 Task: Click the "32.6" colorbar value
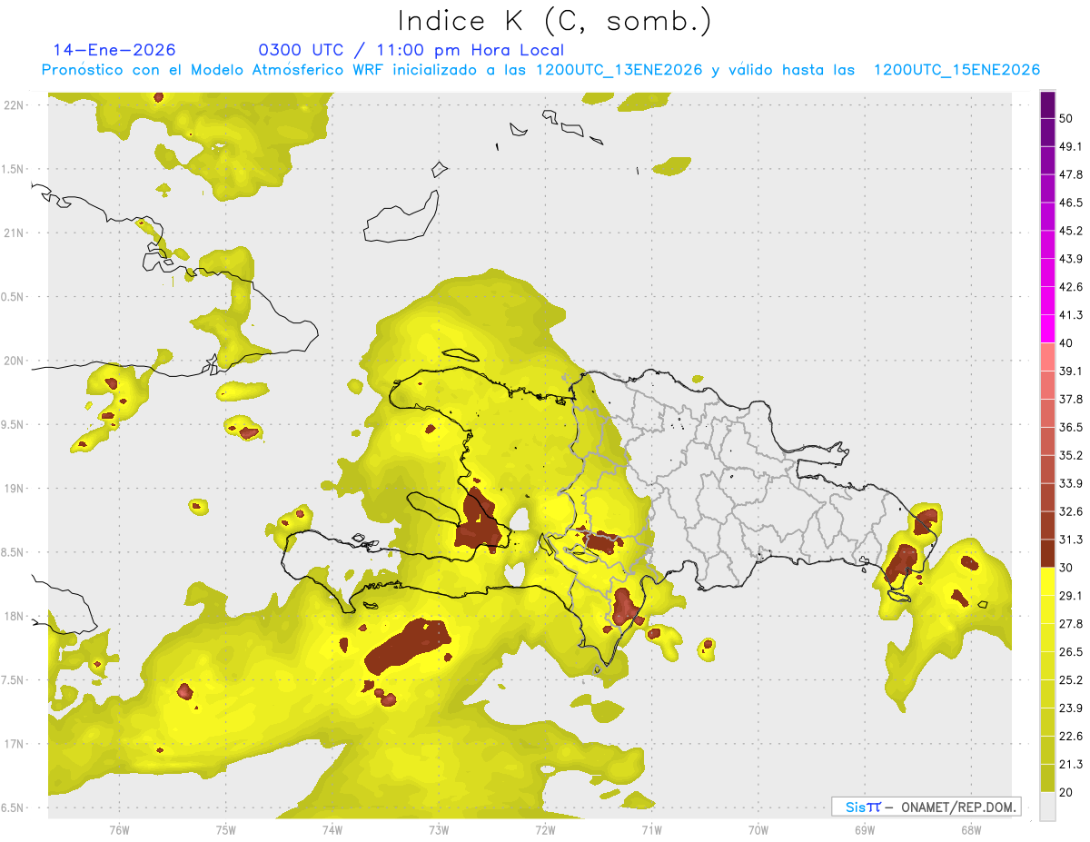tap(1071, 511)
